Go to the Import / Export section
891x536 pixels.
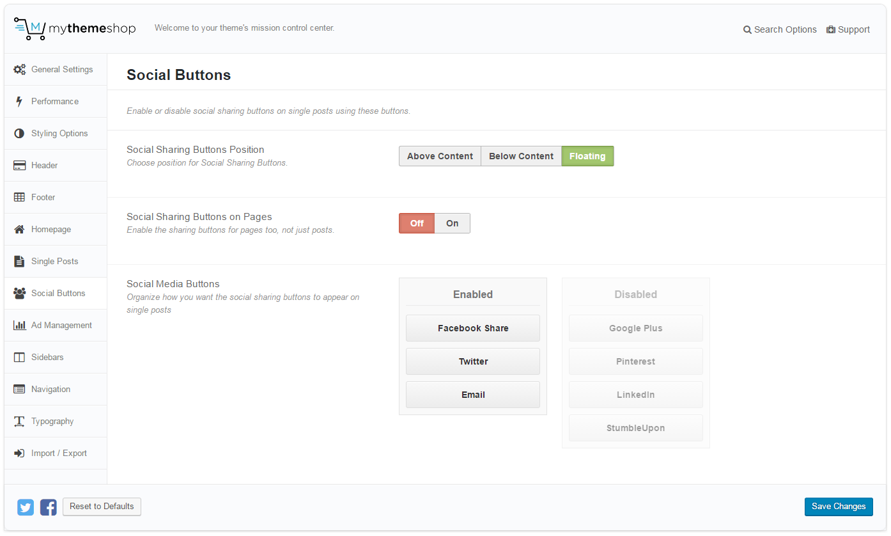[x=59, y=453]
